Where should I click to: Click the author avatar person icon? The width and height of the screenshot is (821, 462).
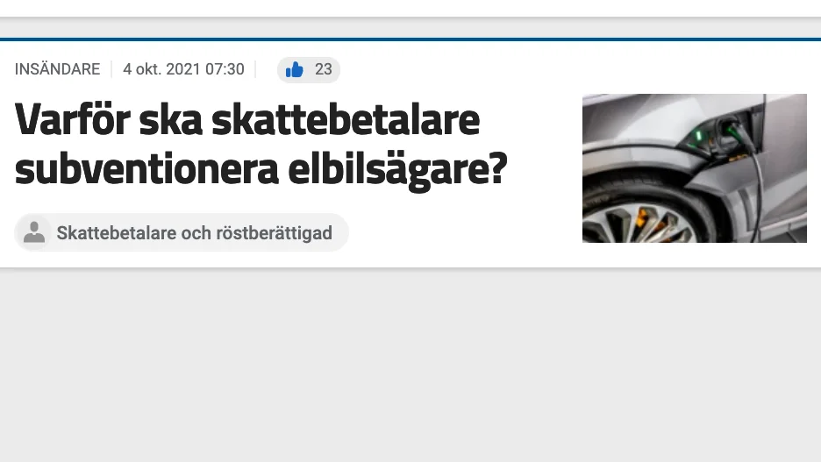[34, 232]
